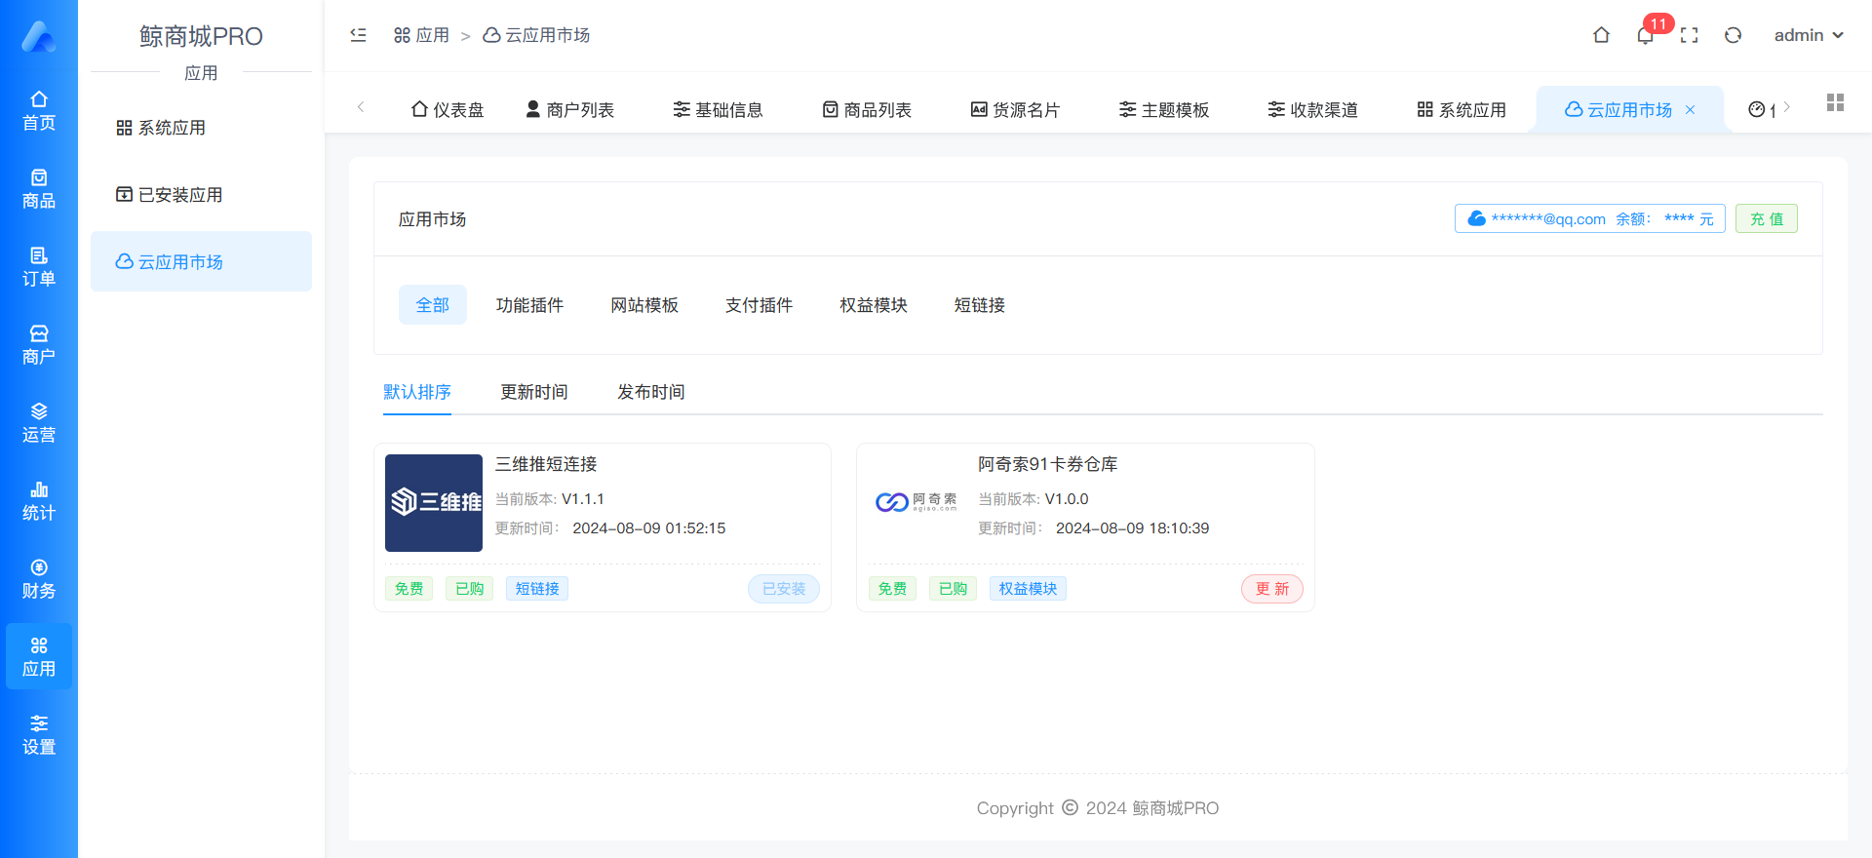Image resolution: width=1872 pixels, height=858 pixels.
Task: Open 运营 section in sidebar
Action: [39, 422]
